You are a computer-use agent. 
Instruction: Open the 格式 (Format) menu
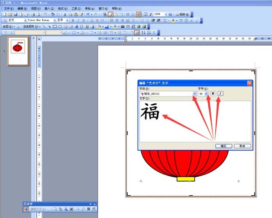pos(63,9)
